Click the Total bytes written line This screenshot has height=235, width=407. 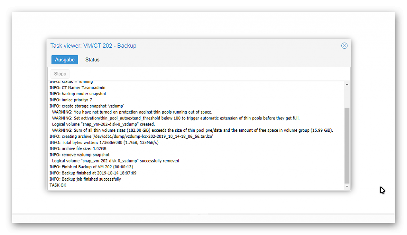[104, 143]
